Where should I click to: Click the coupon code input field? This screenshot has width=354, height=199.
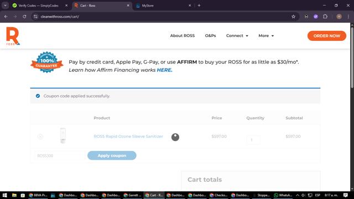point(59,156)
